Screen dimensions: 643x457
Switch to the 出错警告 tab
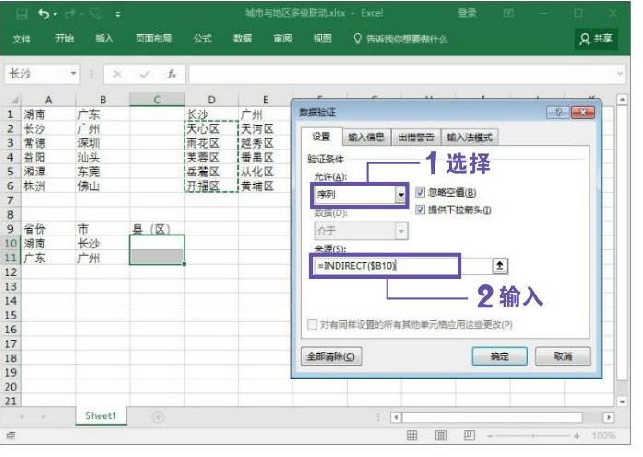click(416, 137)
